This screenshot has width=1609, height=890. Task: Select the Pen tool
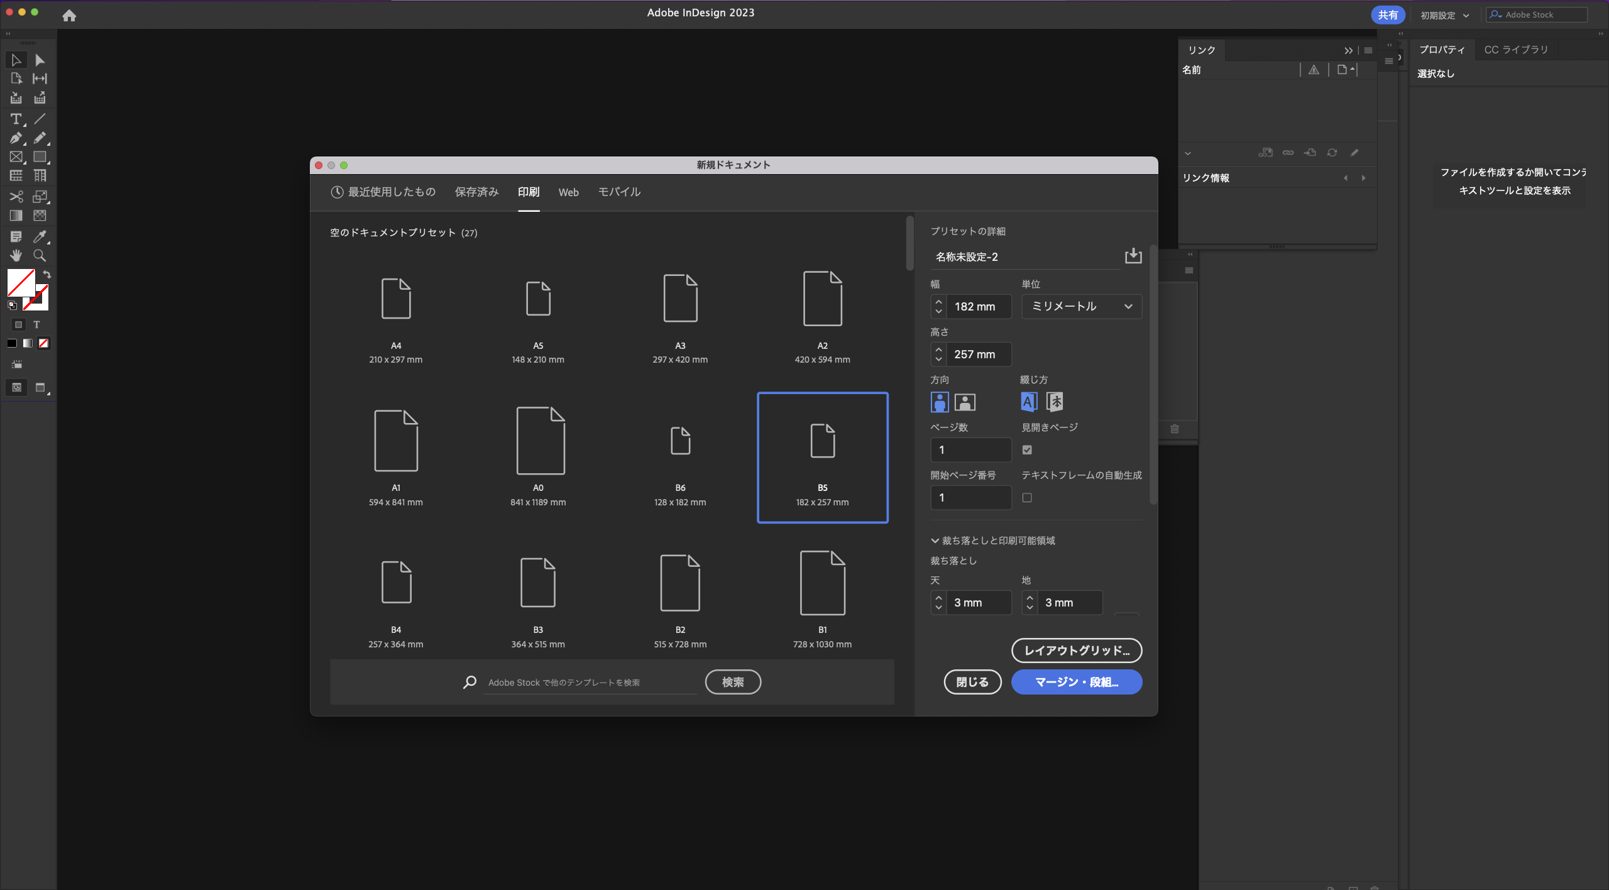point(16,138)
